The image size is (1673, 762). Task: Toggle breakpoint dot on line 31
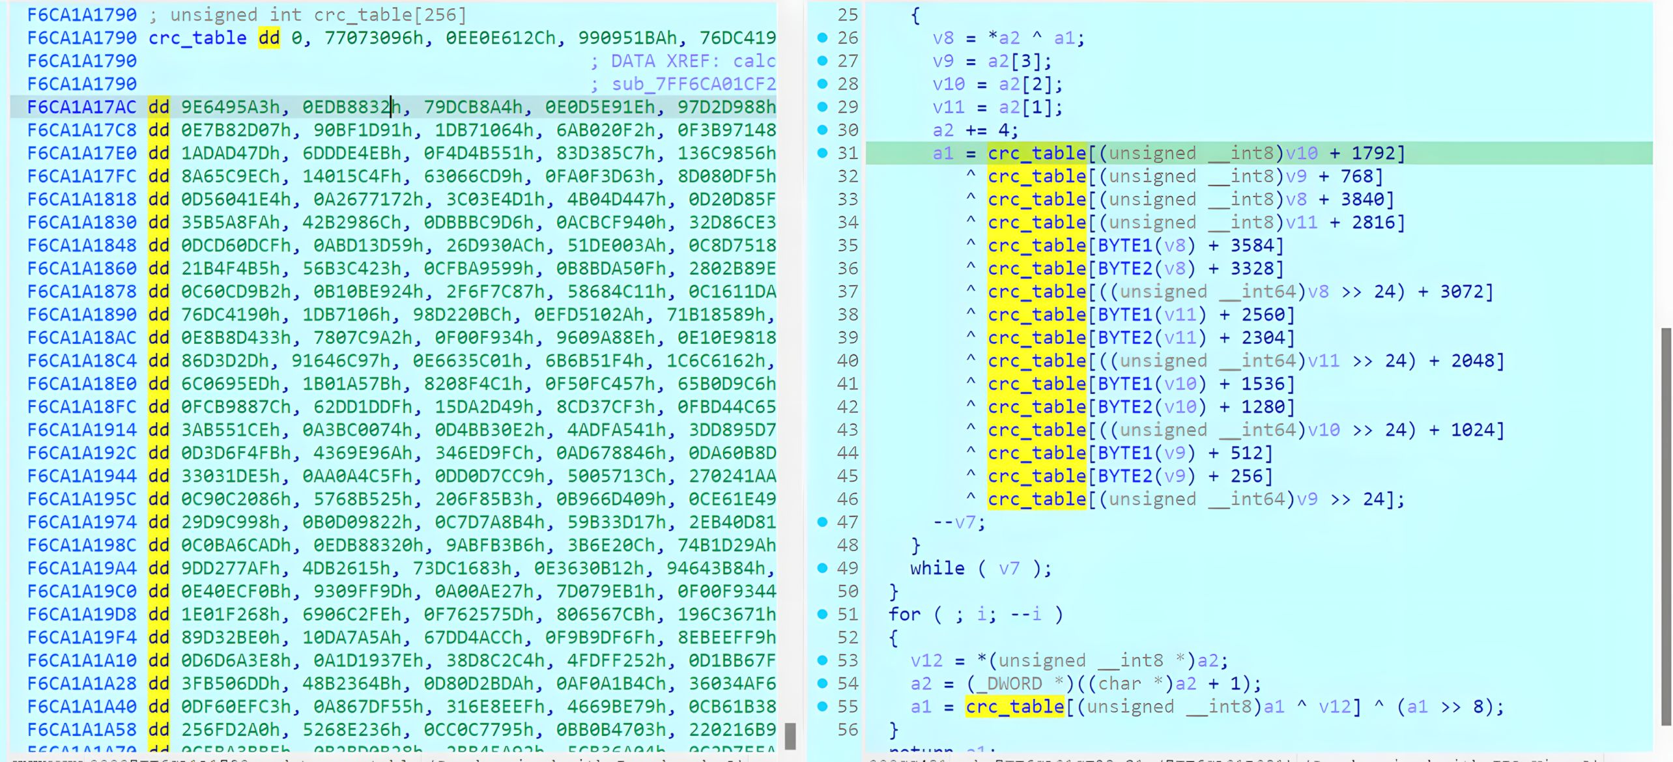[822, 153]
